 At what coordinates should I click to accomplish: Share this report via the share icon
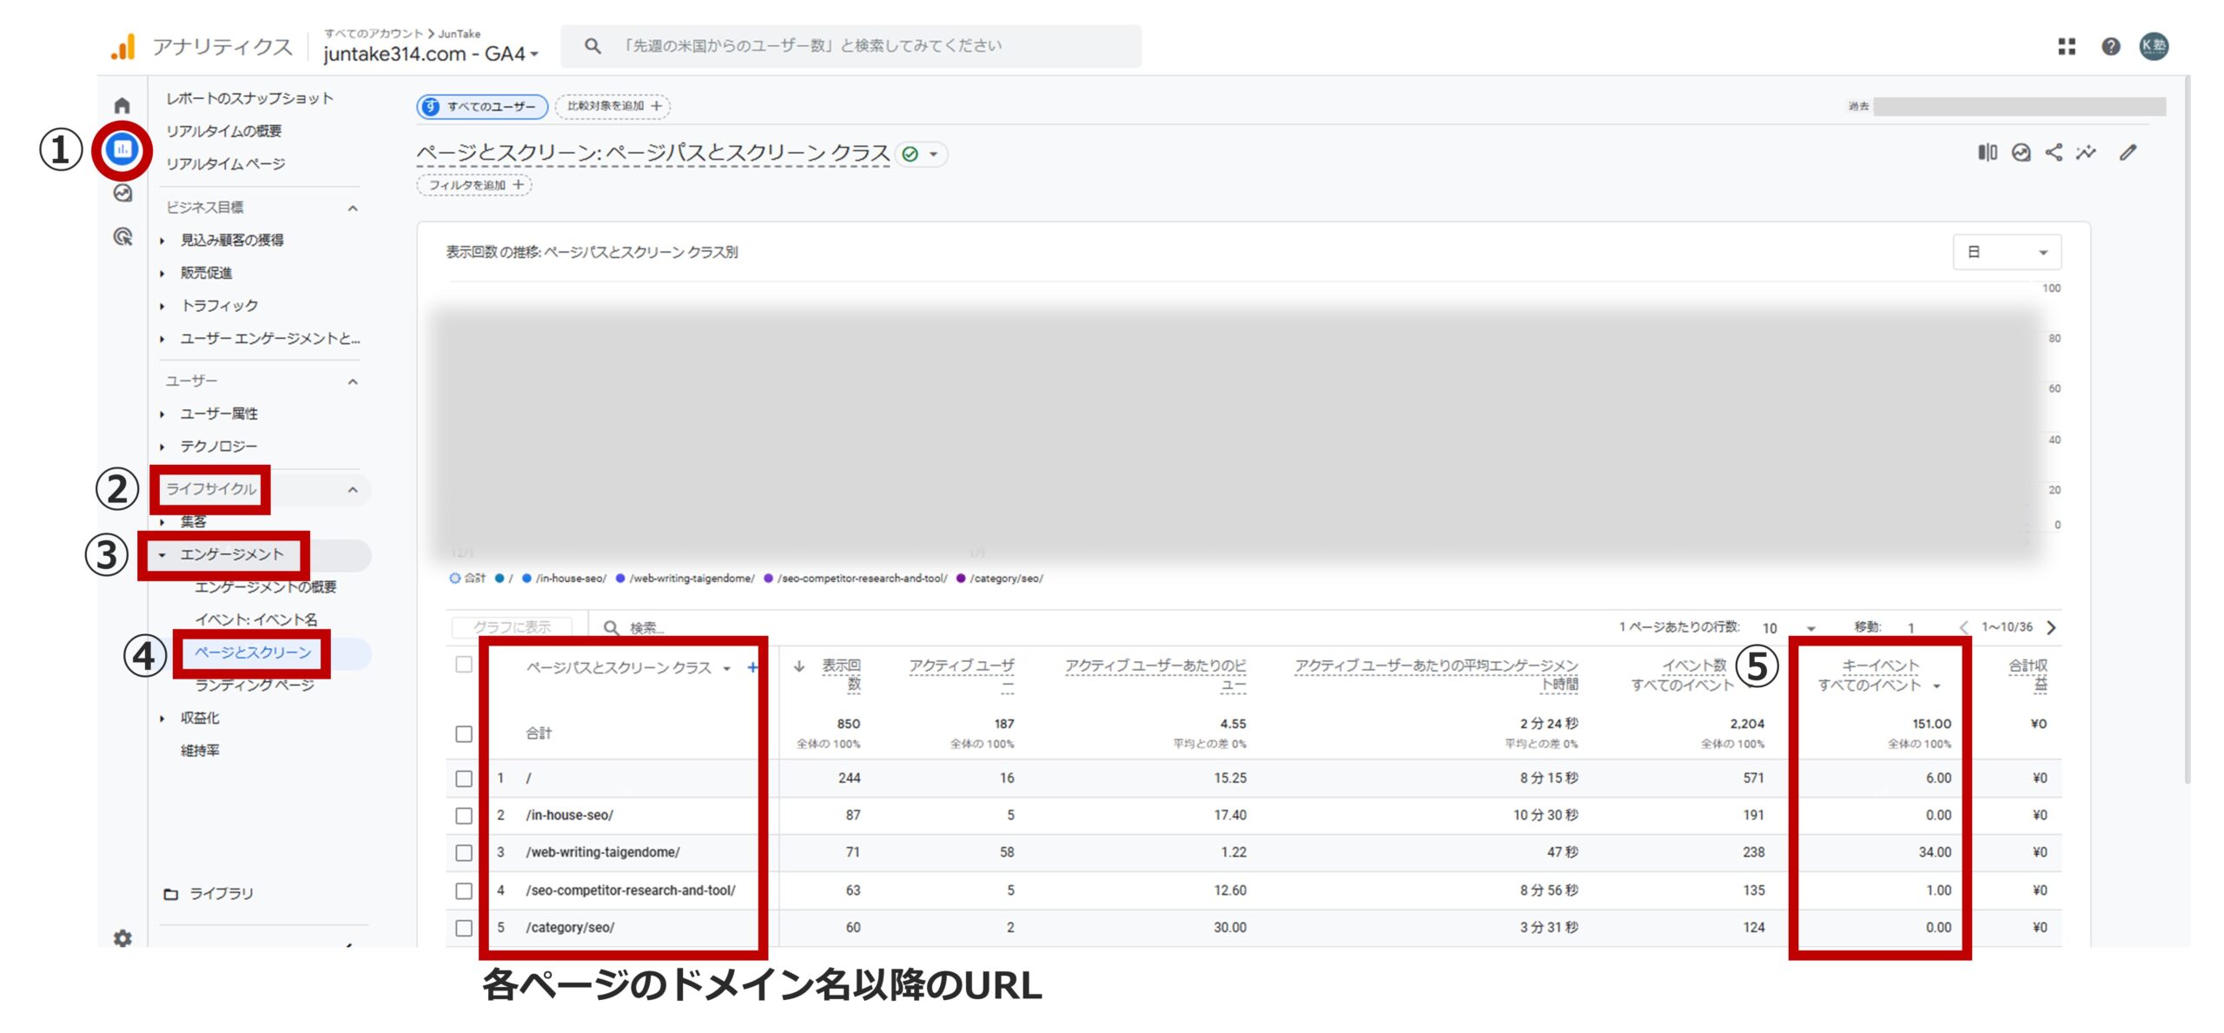(x=2053, y=152)
